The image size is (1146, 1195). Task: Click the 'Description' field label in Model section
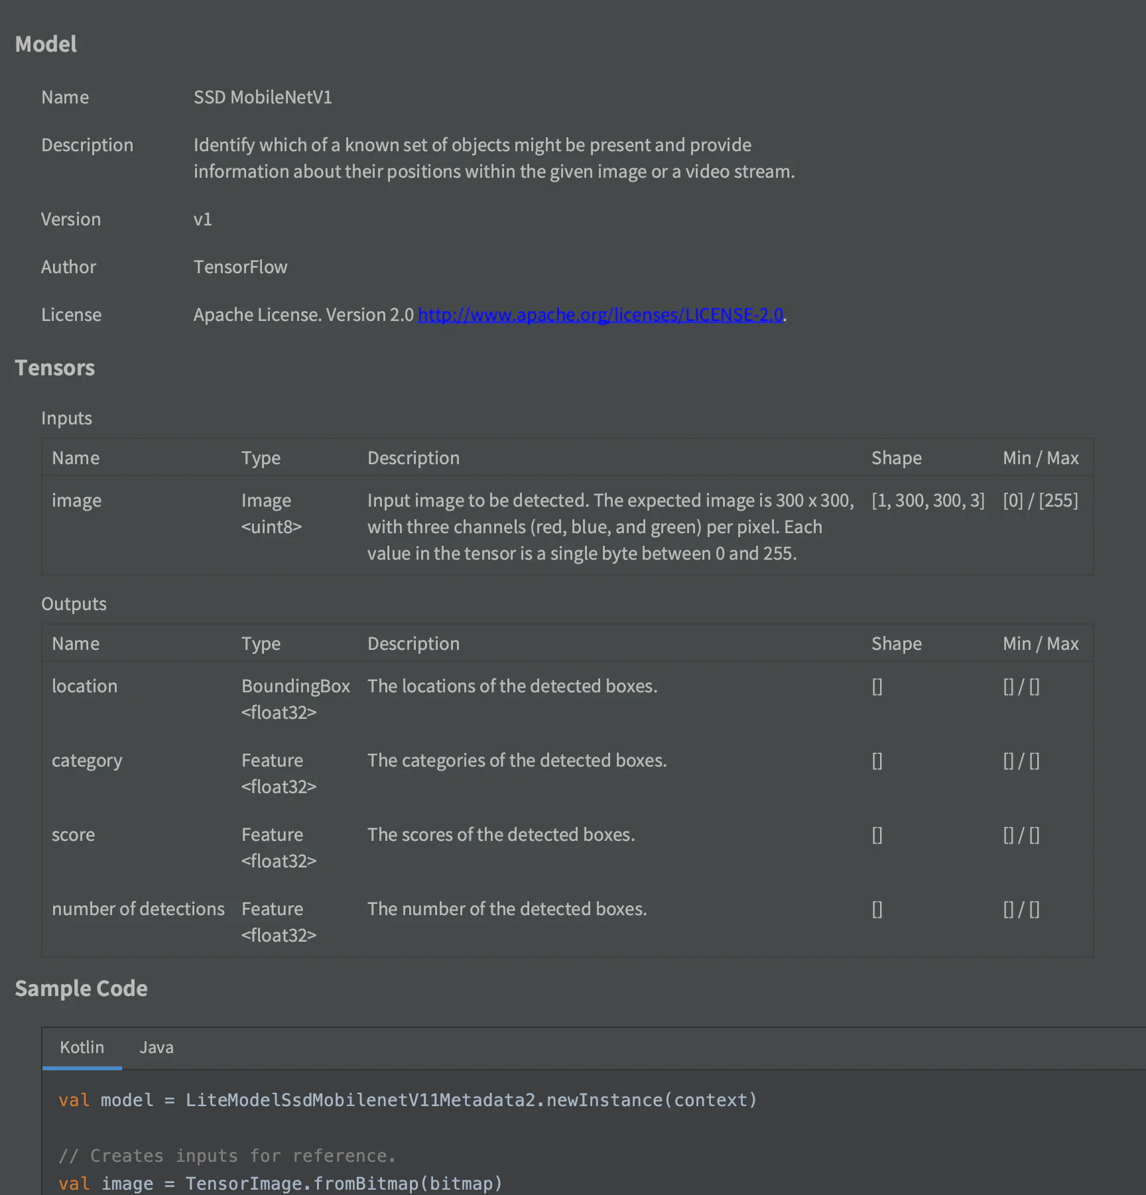coord(87,145)
